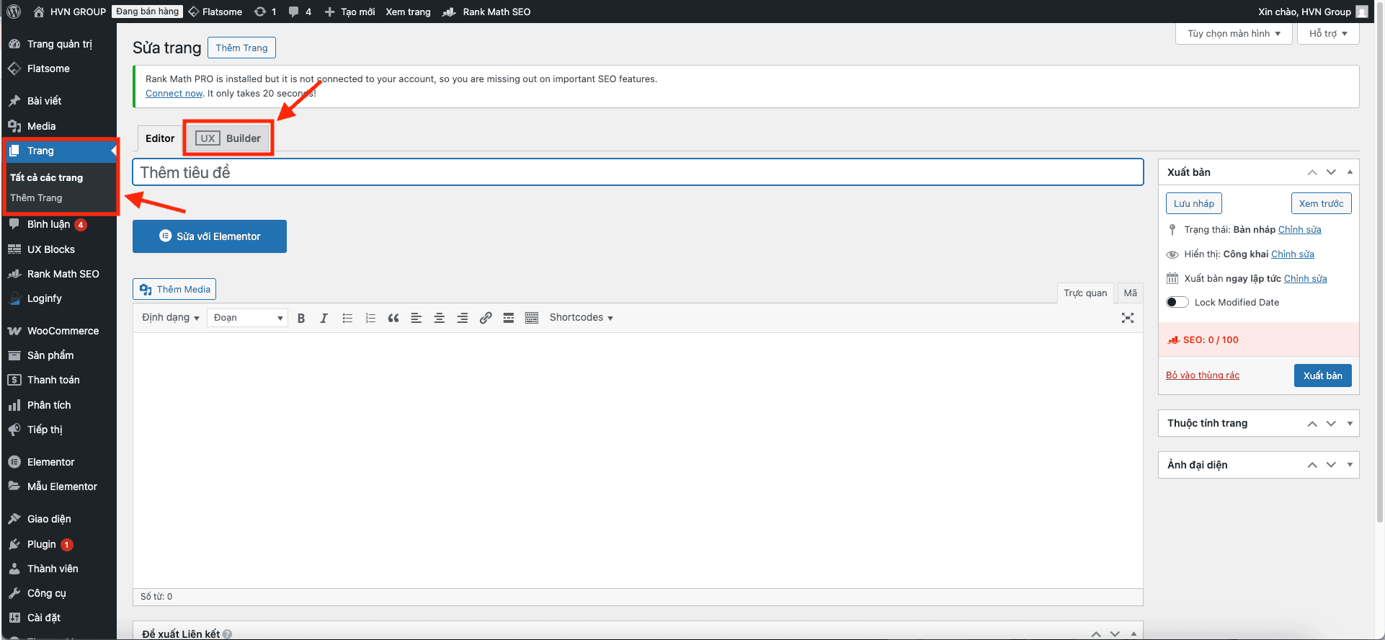Click the Xuất bản publish button
The height and width of the screenshot is (640, 1385).
coord(1322,375)
